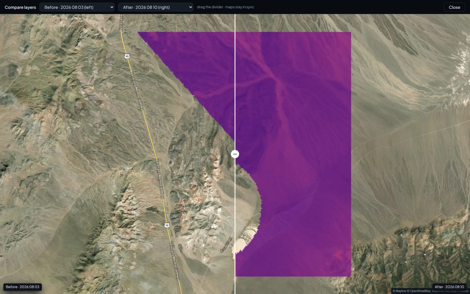
Task: Open the After 2026 08 10 layer dropdown
Action: (156, 7)
